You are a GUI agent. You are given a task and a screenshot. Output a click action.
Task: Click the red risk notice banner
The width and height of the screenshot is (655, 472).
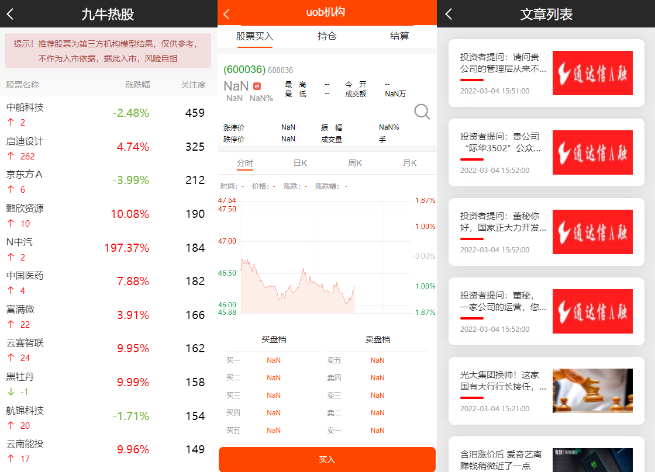tap(108, 51)
